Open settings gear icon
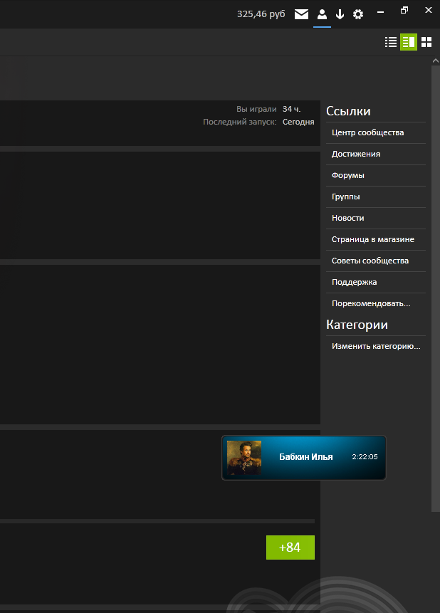This screenshot has height=613, width=440. 358,14
